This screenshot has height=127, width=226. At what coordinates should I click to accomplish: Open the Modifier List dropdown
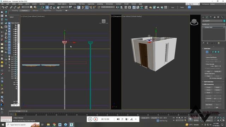[x=213, y=24]
